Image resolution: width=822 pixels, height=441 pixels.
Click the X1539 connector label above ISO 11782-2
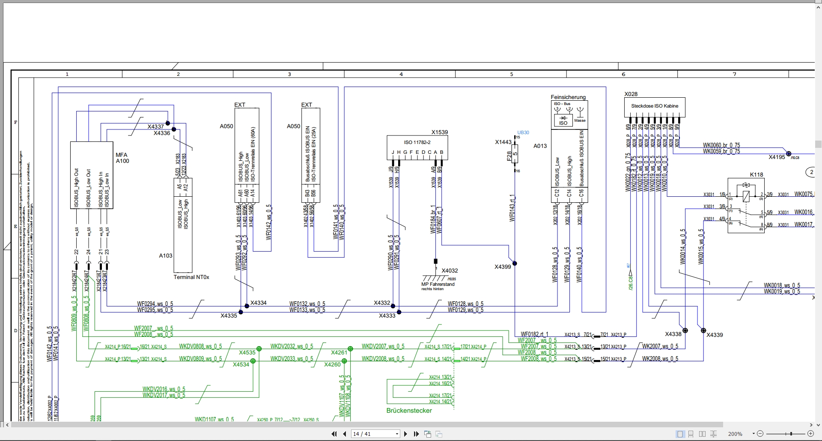click(x=440, y=132)
